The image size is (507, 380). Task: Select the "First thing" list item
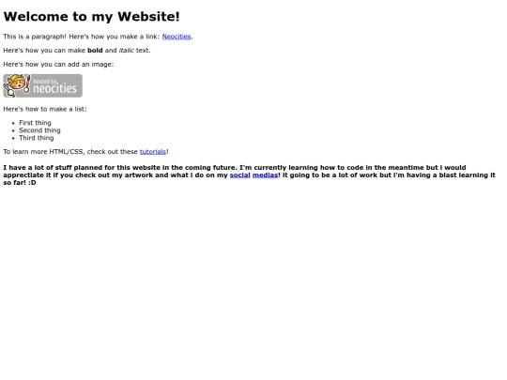pos(35,123)
